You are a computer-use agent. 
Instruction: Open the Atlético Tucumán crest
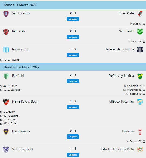tap(140, 102)
